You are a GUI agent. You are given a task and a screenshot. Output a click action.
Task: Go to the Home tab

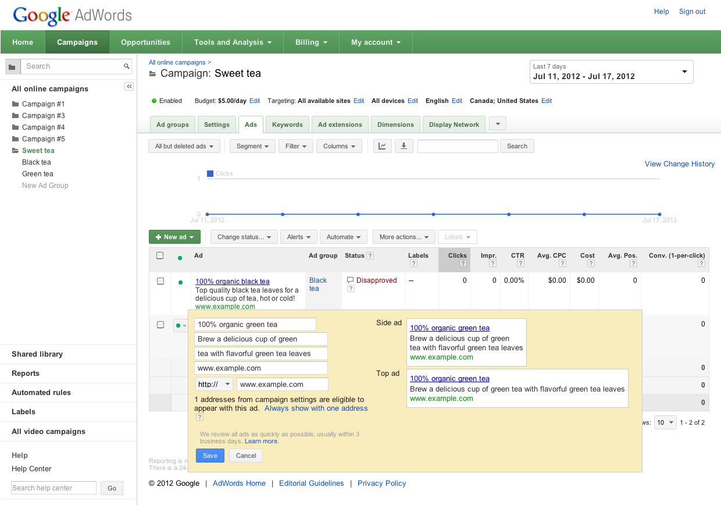[x=23, y=42]
